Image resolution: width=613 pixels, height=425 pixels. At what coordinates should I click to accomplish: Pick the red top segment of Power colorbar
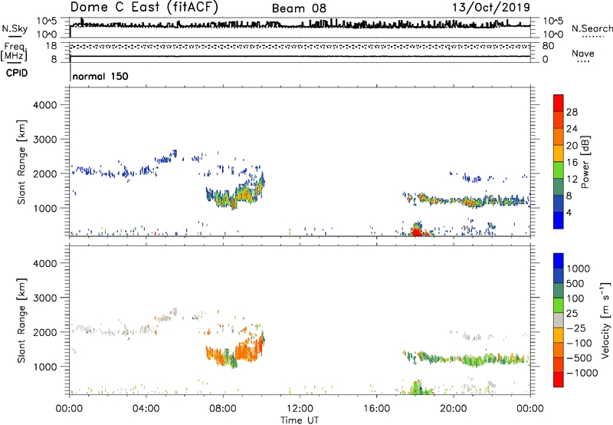coord(559,103)
